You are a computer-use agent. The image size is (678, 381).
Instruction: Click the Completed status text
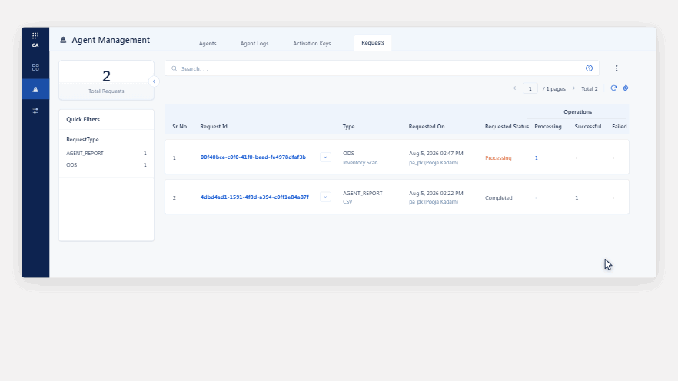499,198
